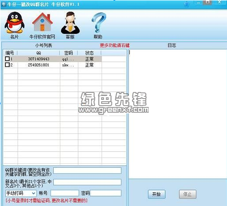
Task: Click 正常 status in row 2
Action: 89,65
